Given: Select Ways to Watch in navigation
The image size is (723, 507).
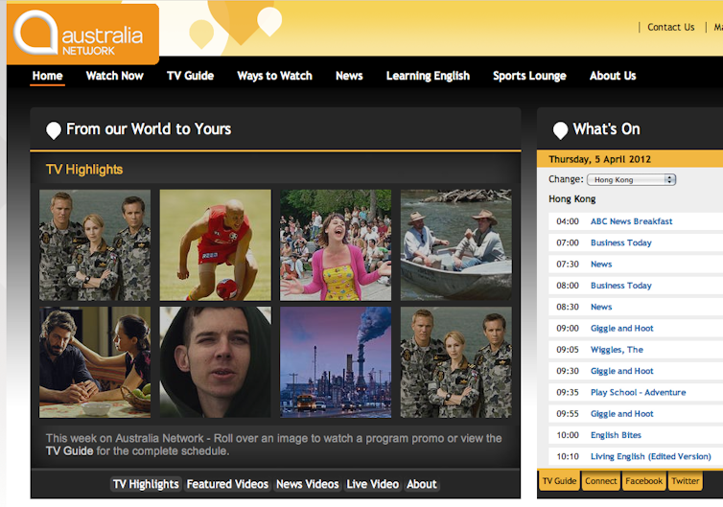Looking at the screenshot, I should [x=275, y=76].
